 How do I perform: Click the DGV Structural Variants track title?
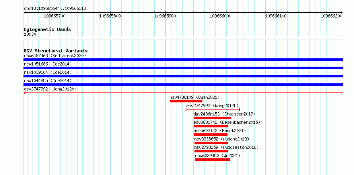pyautogui.click(x=56, y=51)
